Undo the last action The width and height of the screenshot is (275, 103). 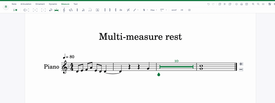(x=208, y=4)
